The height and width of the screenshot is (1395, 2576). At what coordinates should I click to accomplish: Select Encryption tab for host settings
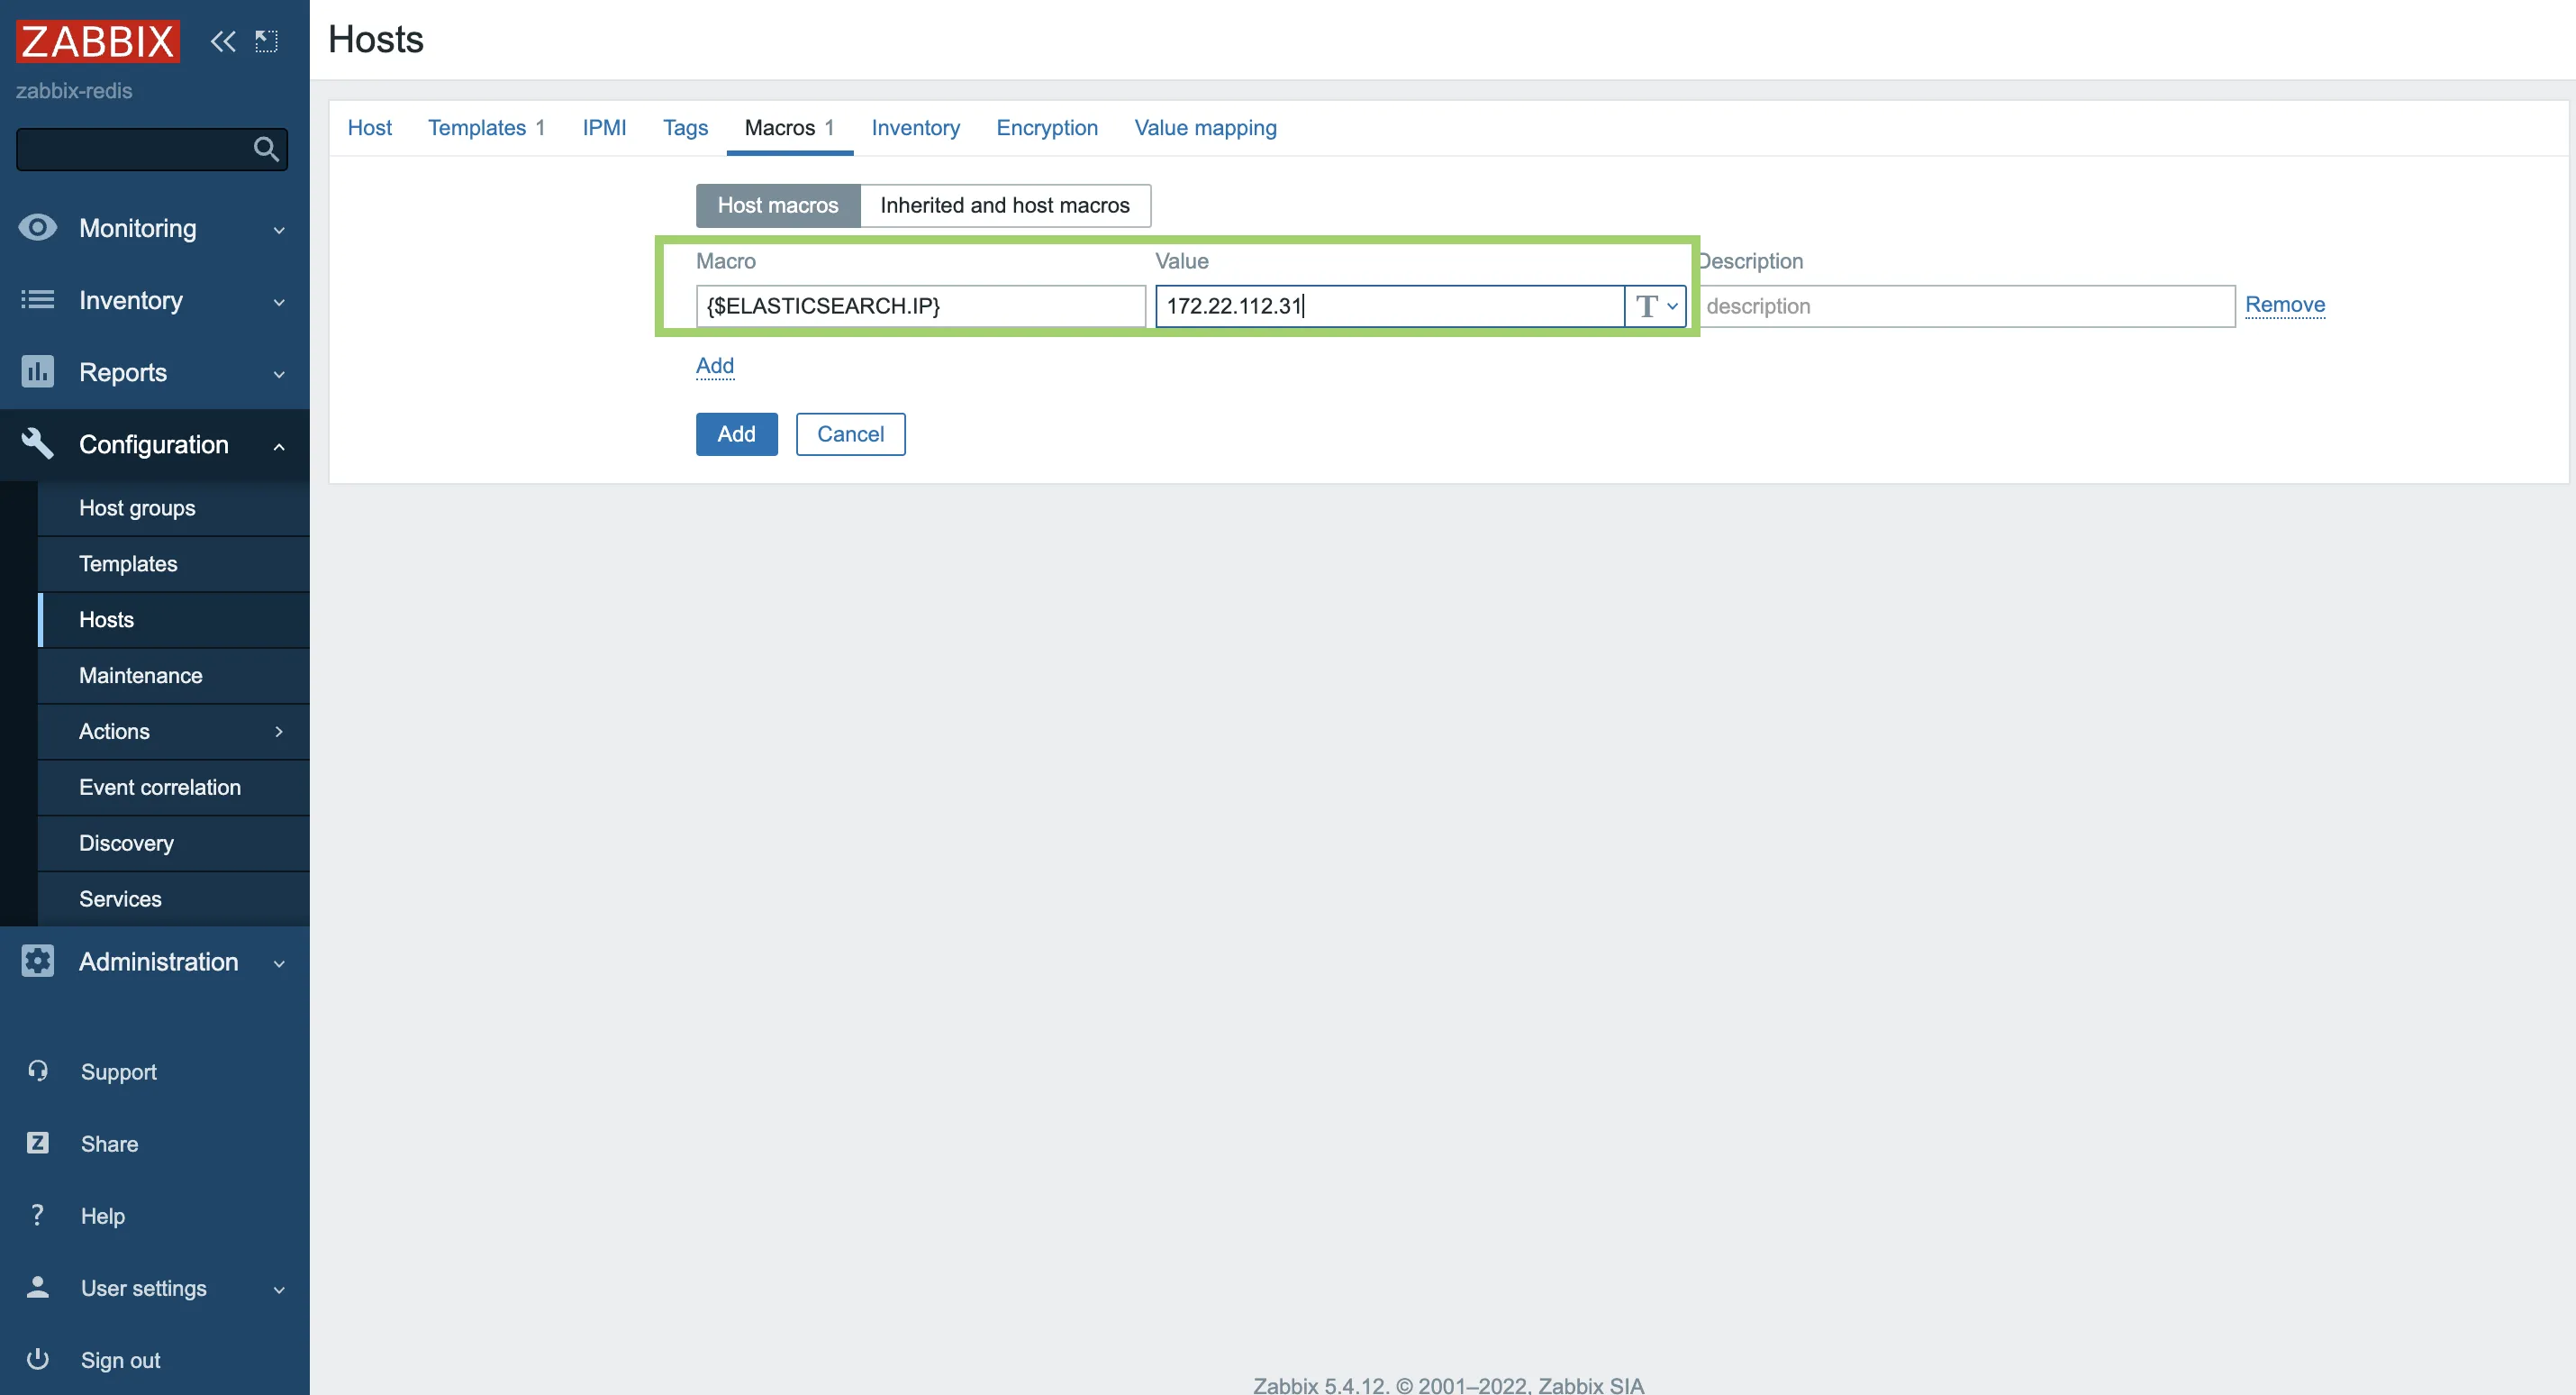[1047, 127]
